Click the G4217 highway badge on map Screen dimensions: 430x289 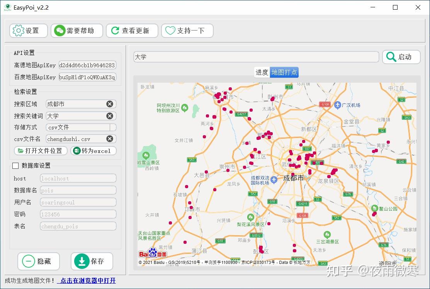pos(241,114)
